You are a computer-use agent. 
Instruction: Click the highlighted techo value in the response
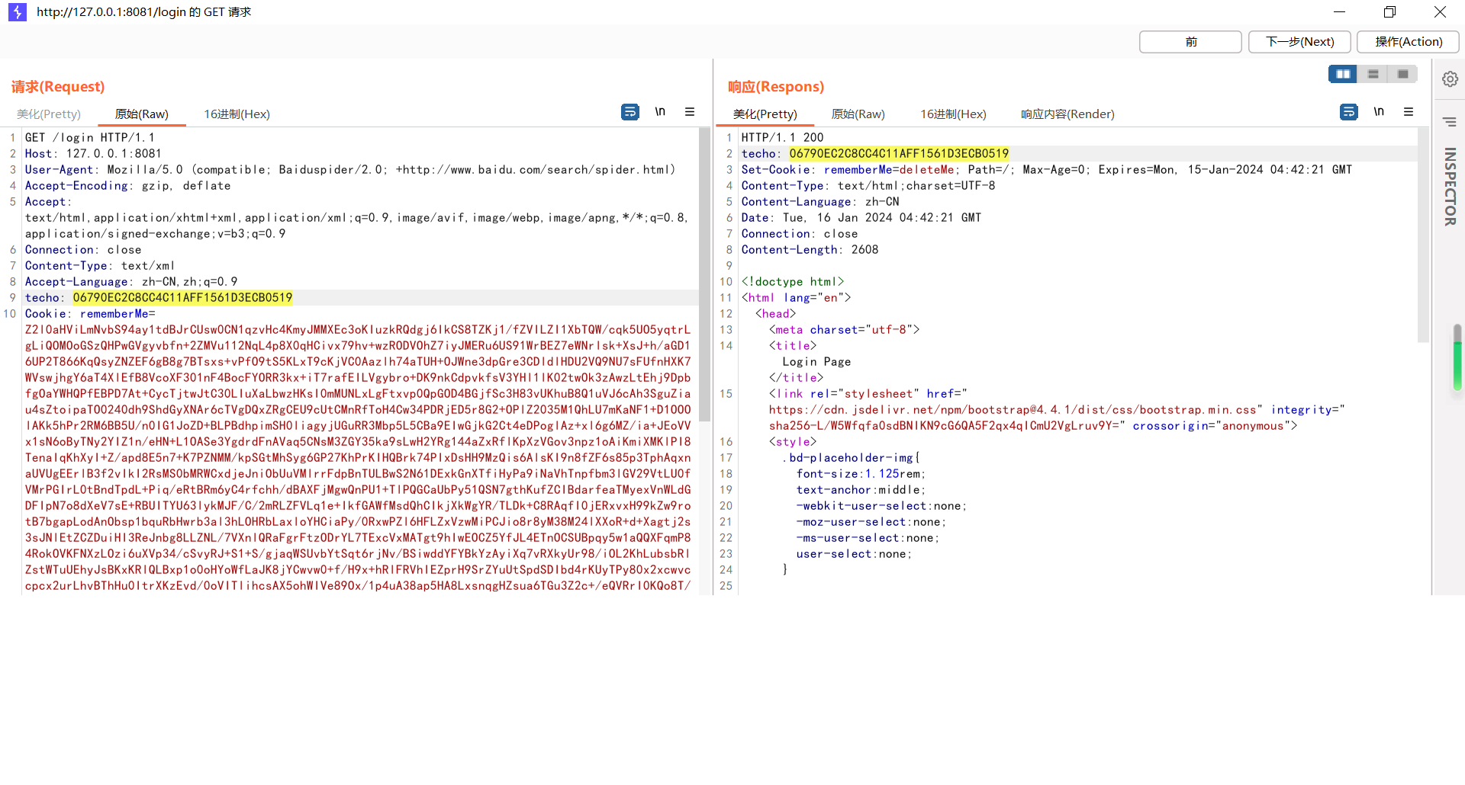[899, 154]
